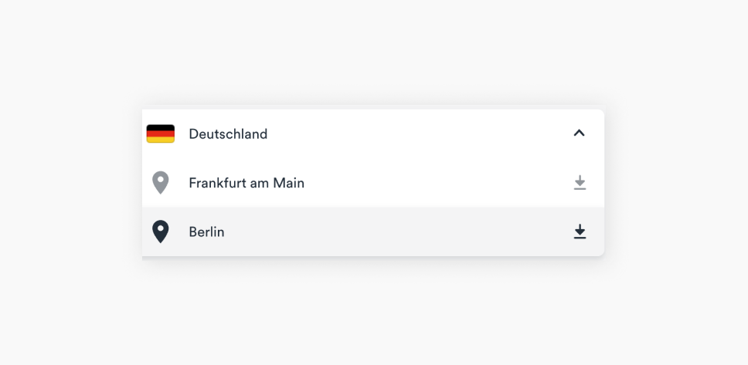This screenshot has width=748, height=365.
Task: Choose the Frankfurt am Main entry
Action: tap(373, 182)
